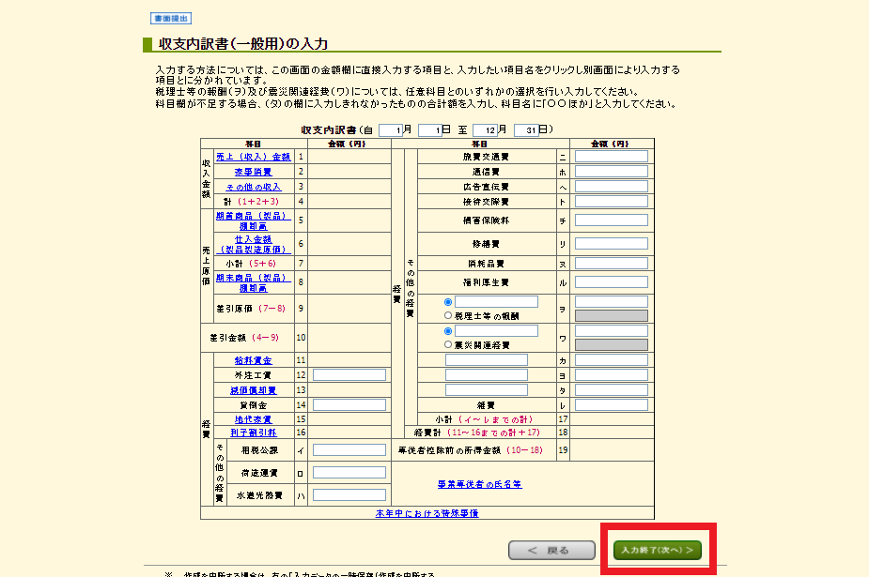Click the start month field of the period

point(391,130)
